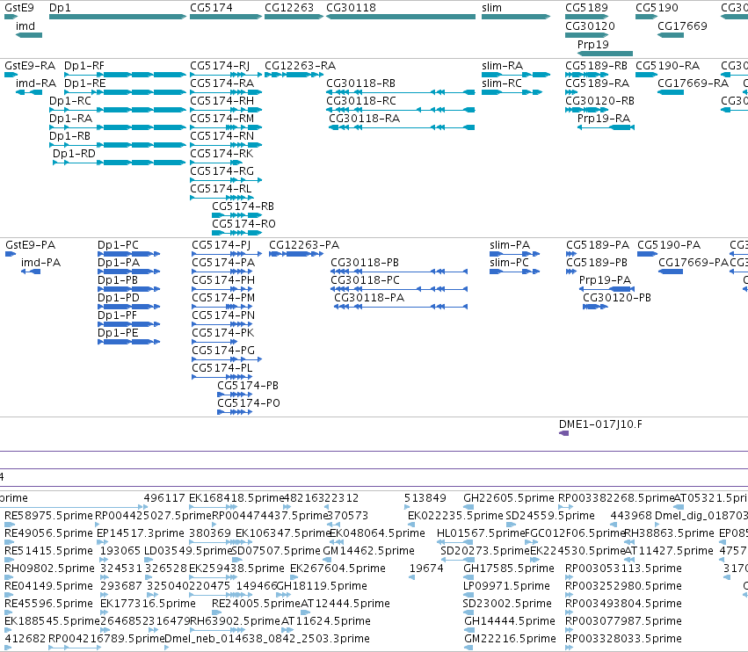This screenshot has width=748, height=652.
Task: Select the CG5174-PJ protein label
Action: pos(221,244)
